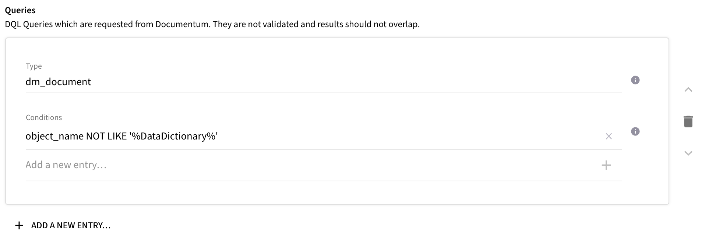Click the ADD A NEW ENTRY label text
The image size is (702, 243).
(x=70, y=225)
